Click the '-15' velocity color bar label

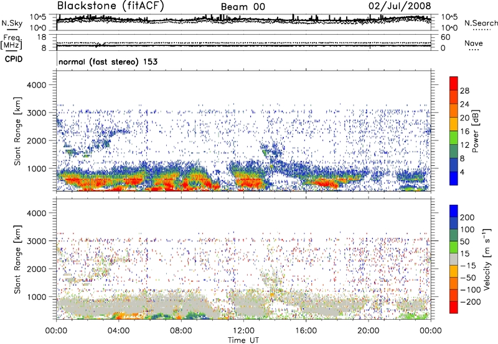(468, 265)
